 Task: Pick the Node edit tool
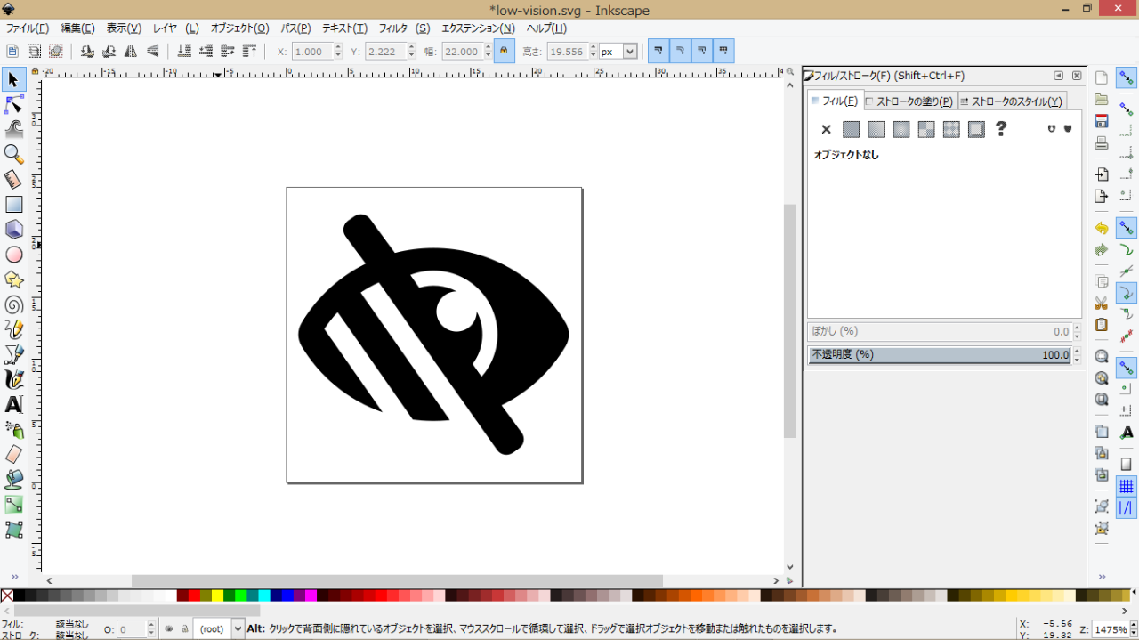(x=13, y=105)
